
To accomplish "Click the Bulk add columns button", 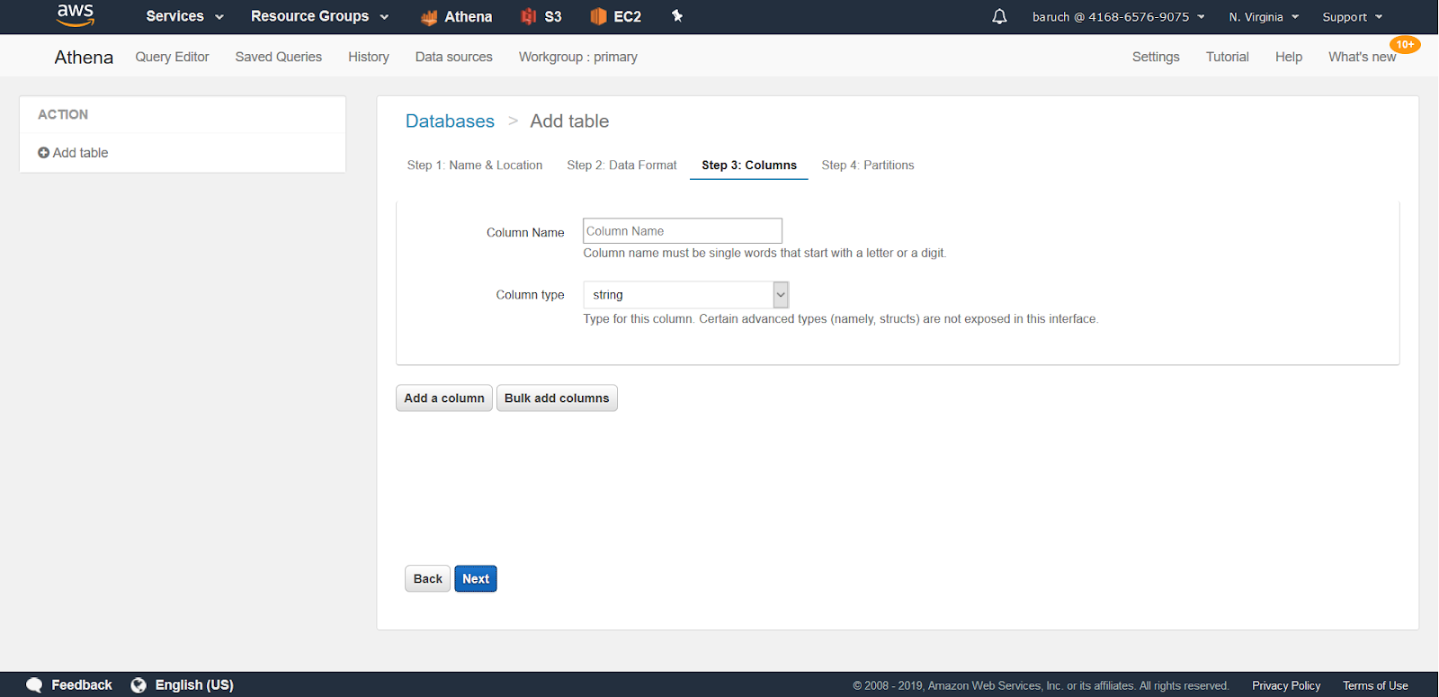I will tap(557, 398).
